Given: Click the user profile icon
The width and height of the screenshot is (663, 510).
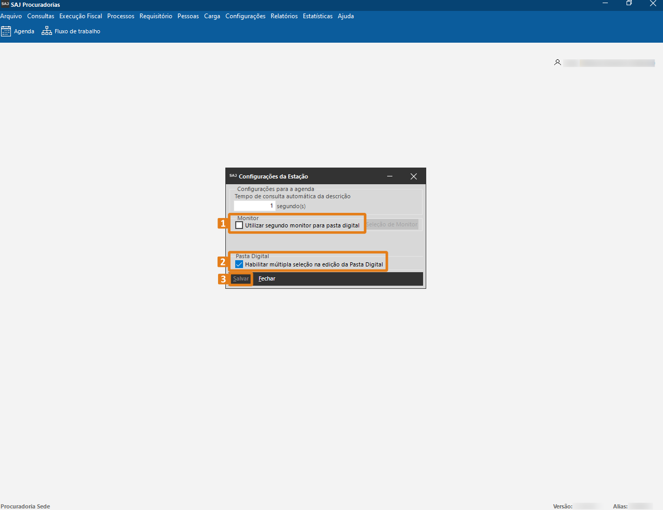Looking at the screenshot, I should click(557, 62).
